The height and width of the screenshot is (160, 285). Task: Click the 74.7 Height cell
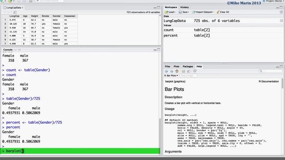click(x=33, y=24)
